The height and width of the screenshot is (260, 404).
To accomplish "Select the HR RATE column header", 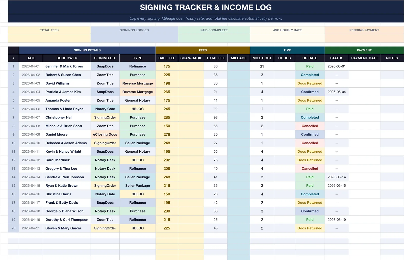I will pos(310,58).
